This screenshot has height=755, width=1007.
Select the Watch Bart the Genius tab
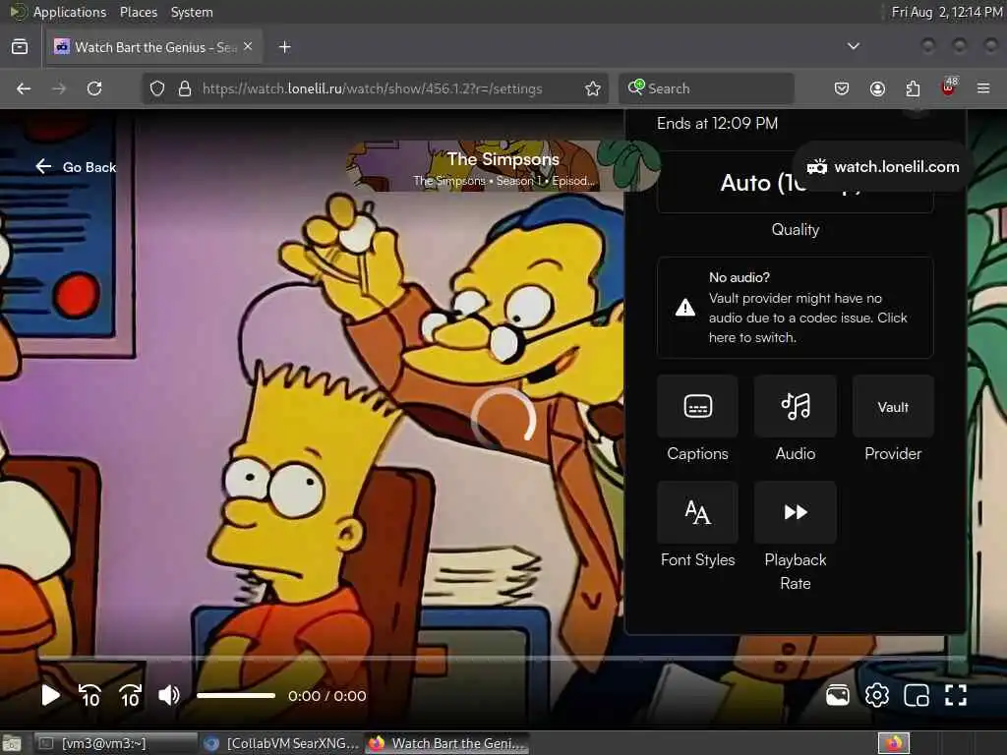coord(154,47)
